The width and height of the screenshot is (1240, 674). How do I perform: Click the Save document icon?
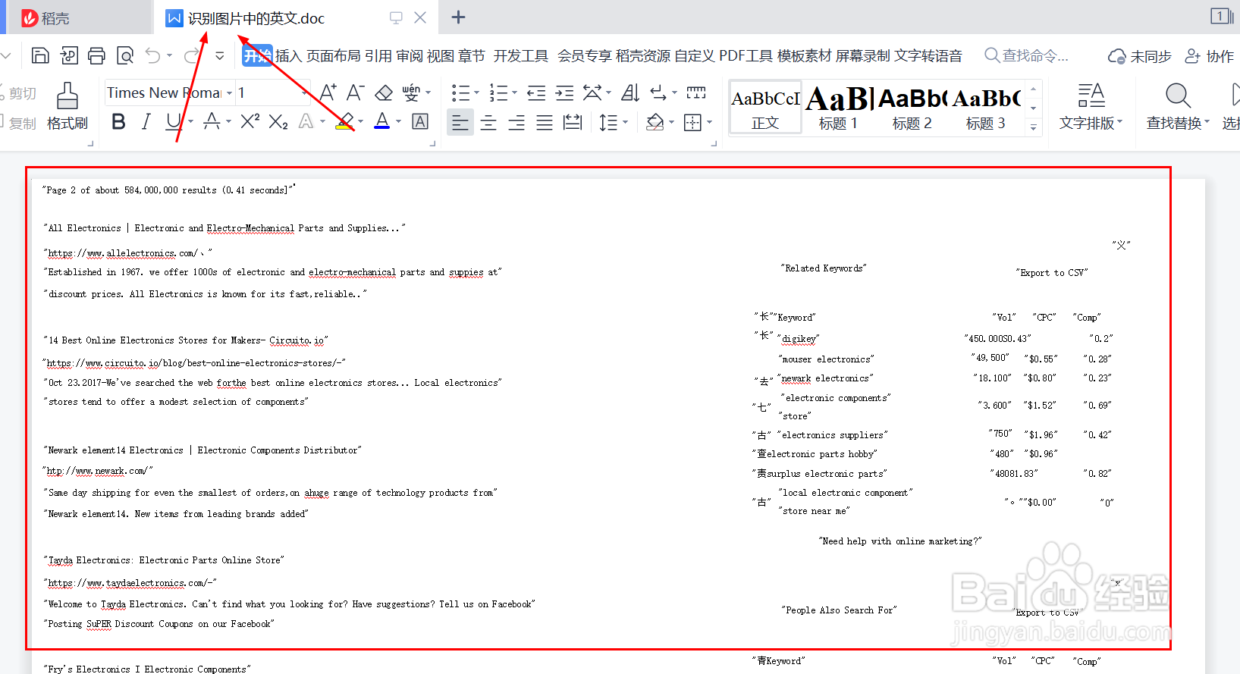coord(40,55)
